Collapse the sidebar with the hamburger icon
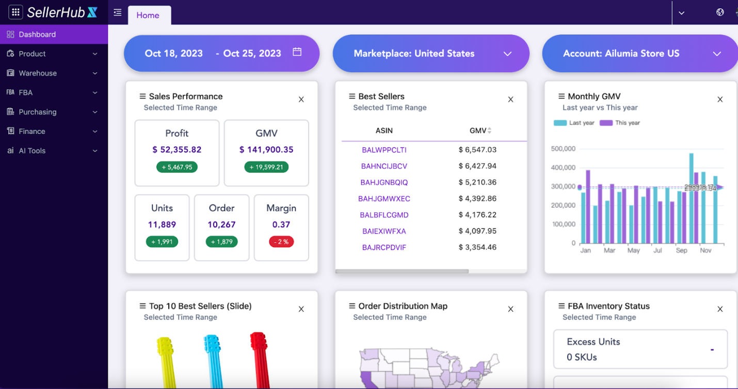The height and width of the screenshot is (389, 738). 118,12
